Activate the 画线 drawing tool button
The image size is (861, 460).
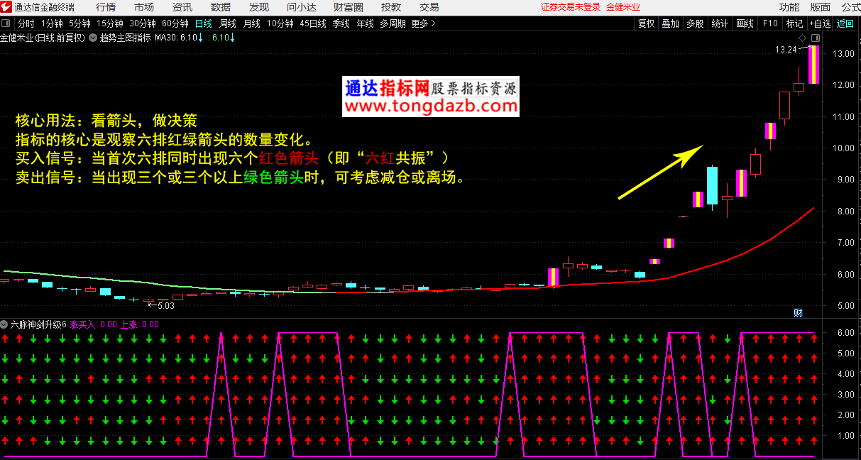pos(745,23)
